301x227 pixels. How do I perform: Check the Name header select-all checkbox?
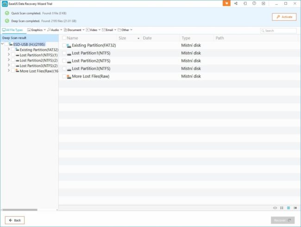[64, 38]
